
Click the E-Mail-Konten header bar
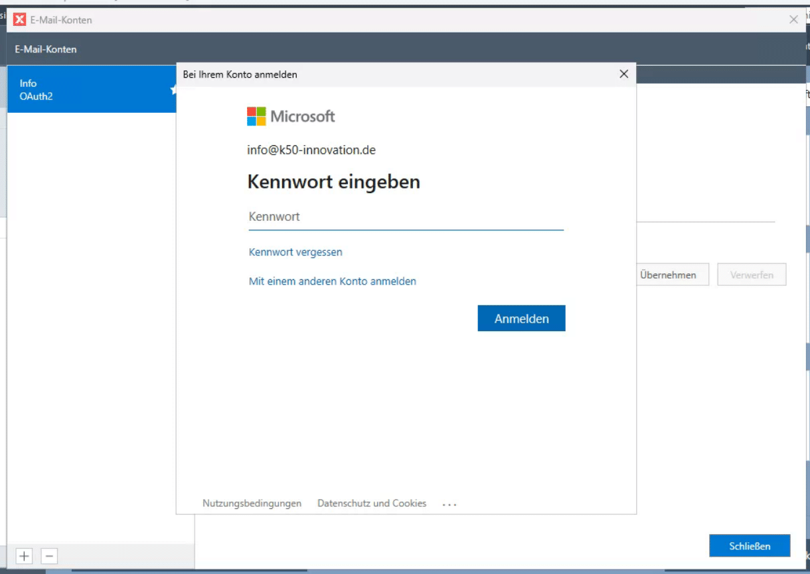point(398,49)
